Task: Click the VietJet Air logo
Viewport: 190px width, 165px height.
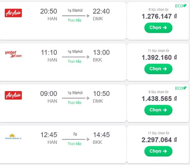Action: (x=13, y=54)
